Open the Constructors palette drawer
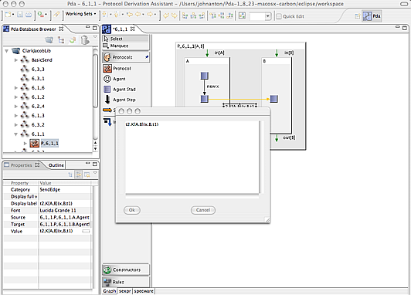 point(126,270)
